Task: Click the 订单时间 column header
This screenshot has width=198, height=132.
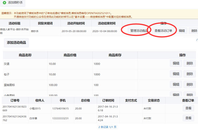Action: coord(108,101)
